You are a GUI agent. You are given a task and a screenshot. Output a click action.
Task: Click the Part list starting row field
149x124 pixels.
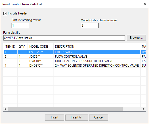(x=20, y=26)
